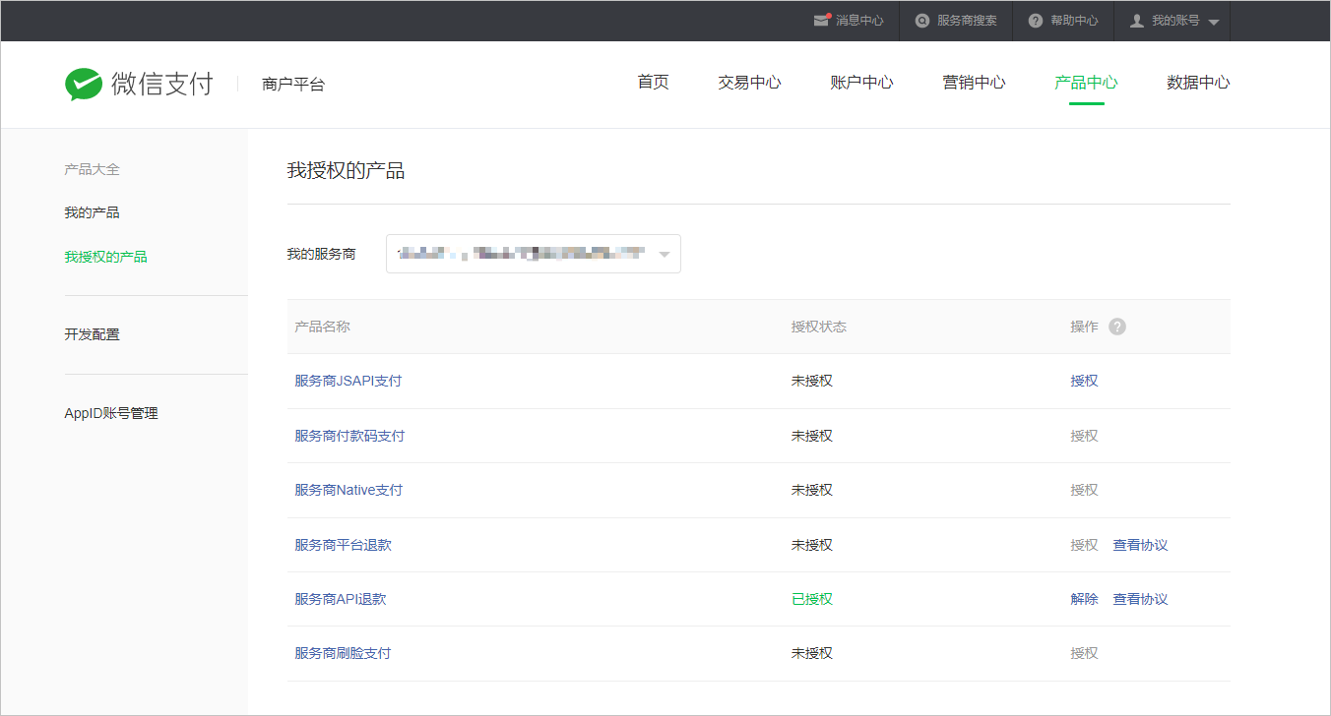Open AppID账号管理 in the sidebar

click(x=110, y=413)
